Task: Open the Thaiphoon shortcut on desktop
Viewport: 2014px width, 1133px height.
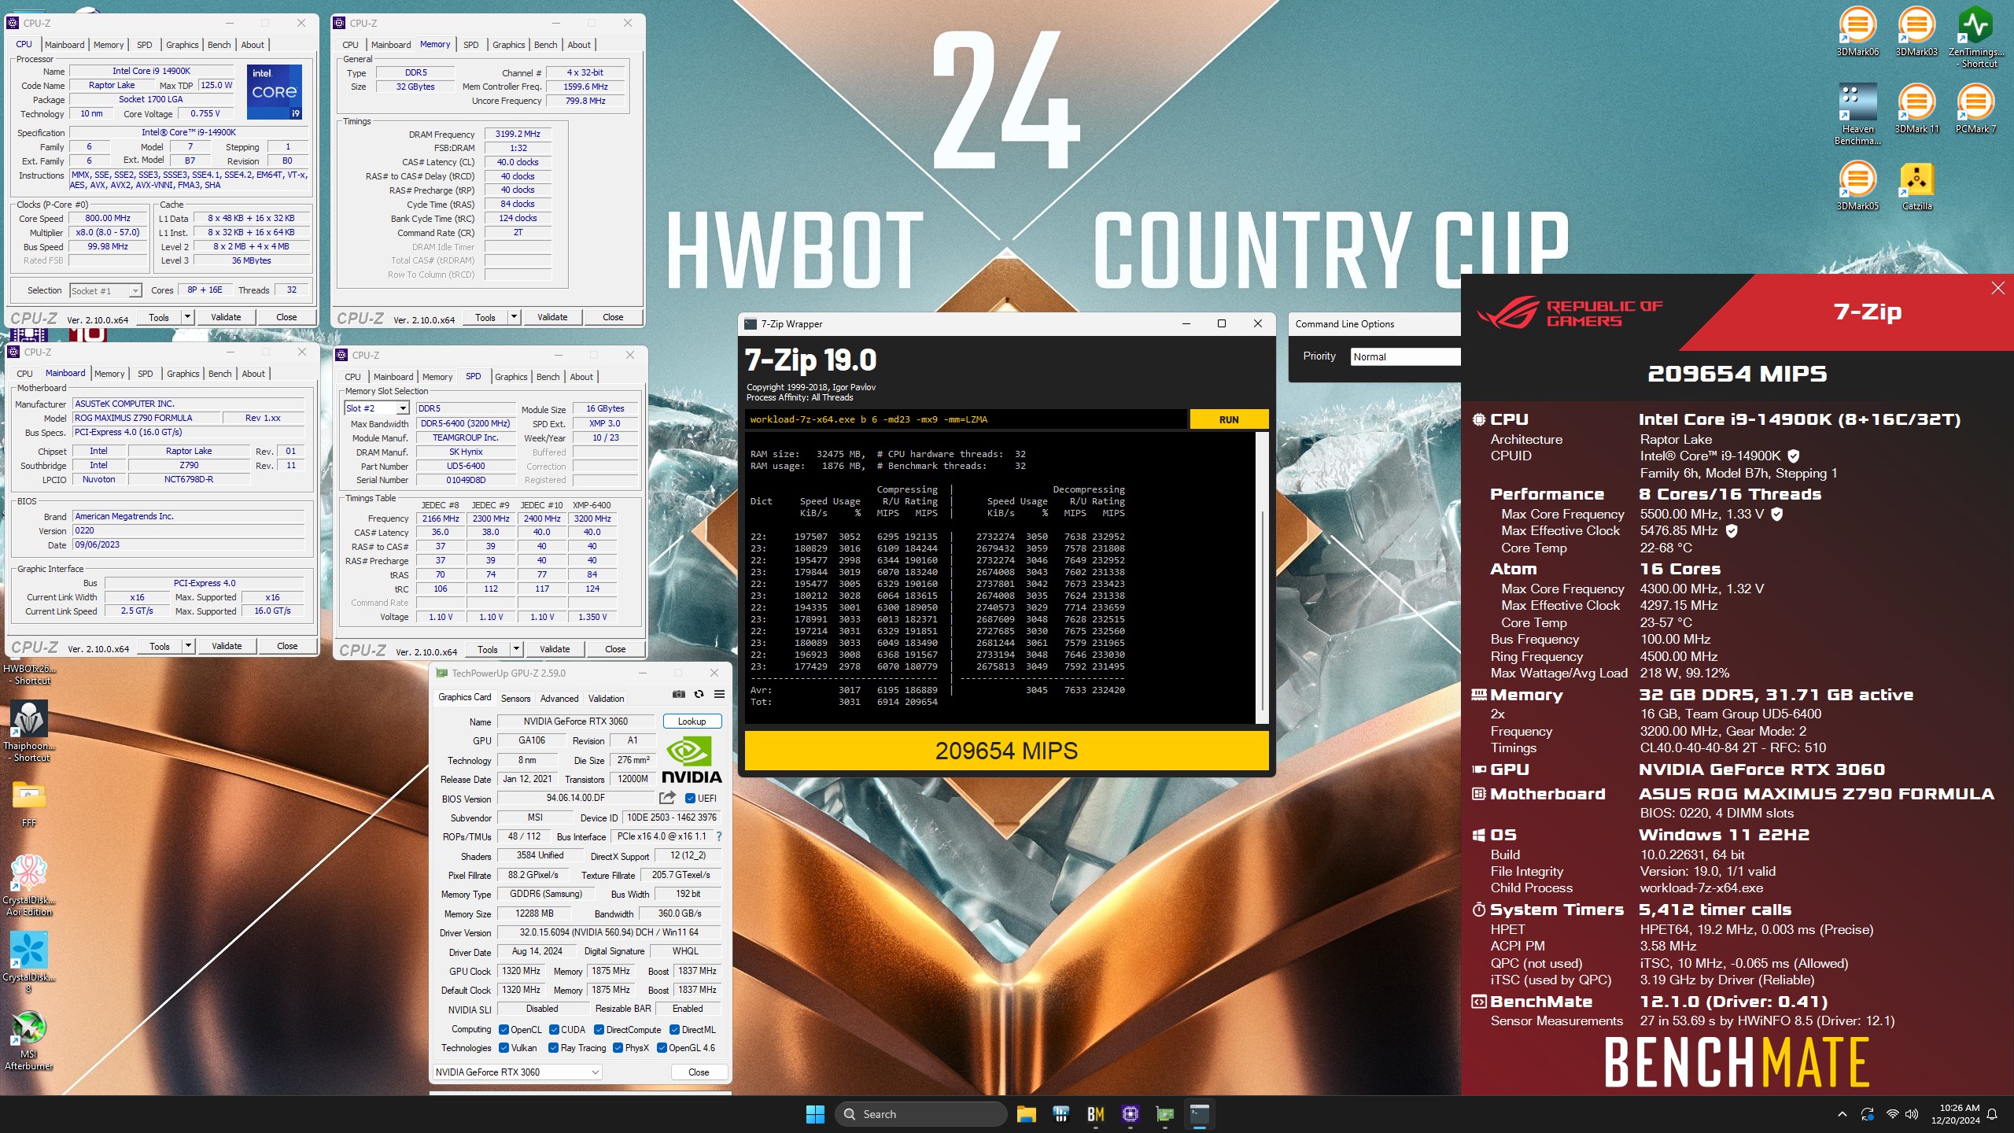Action: pyautogui.click(x=29, y=731)
